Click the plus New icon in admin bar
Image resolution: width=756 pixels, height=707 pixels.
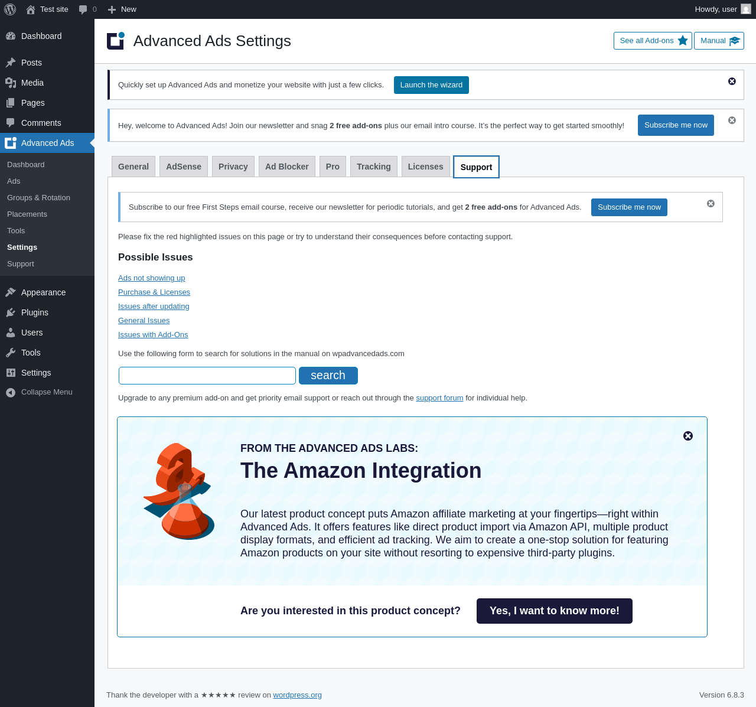click(x=112, y=9)
